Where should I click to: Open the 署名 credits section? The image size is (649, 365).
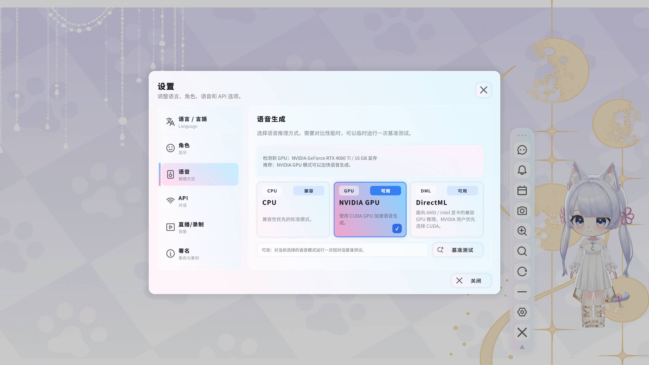tap(200, 254)
